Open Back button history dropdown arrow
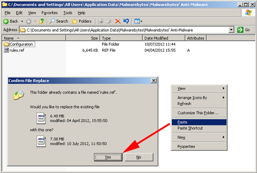This screenshot has width=257, height=173. 22,21
